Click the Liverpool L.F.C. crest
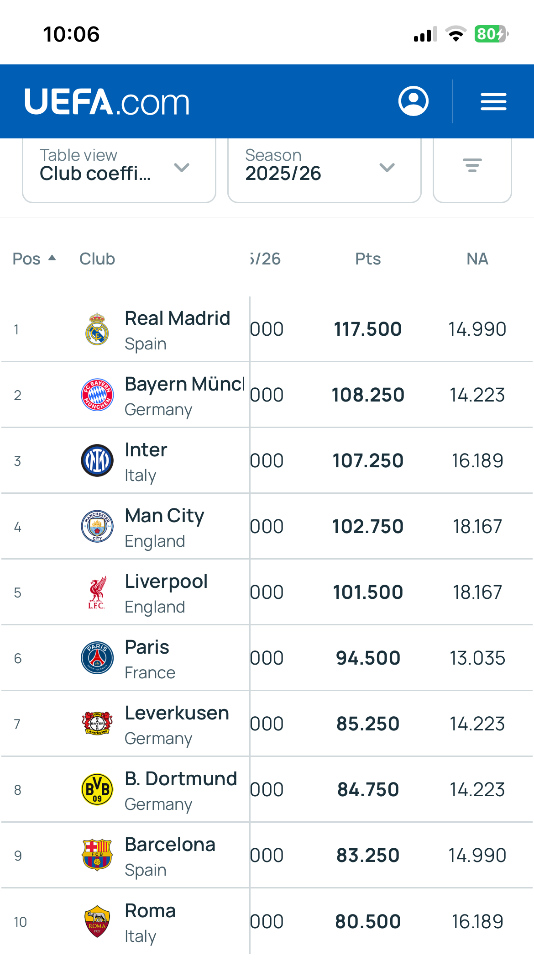Image resolution: width=534 pixels, height=962 pixels. (x=97, y=592)
